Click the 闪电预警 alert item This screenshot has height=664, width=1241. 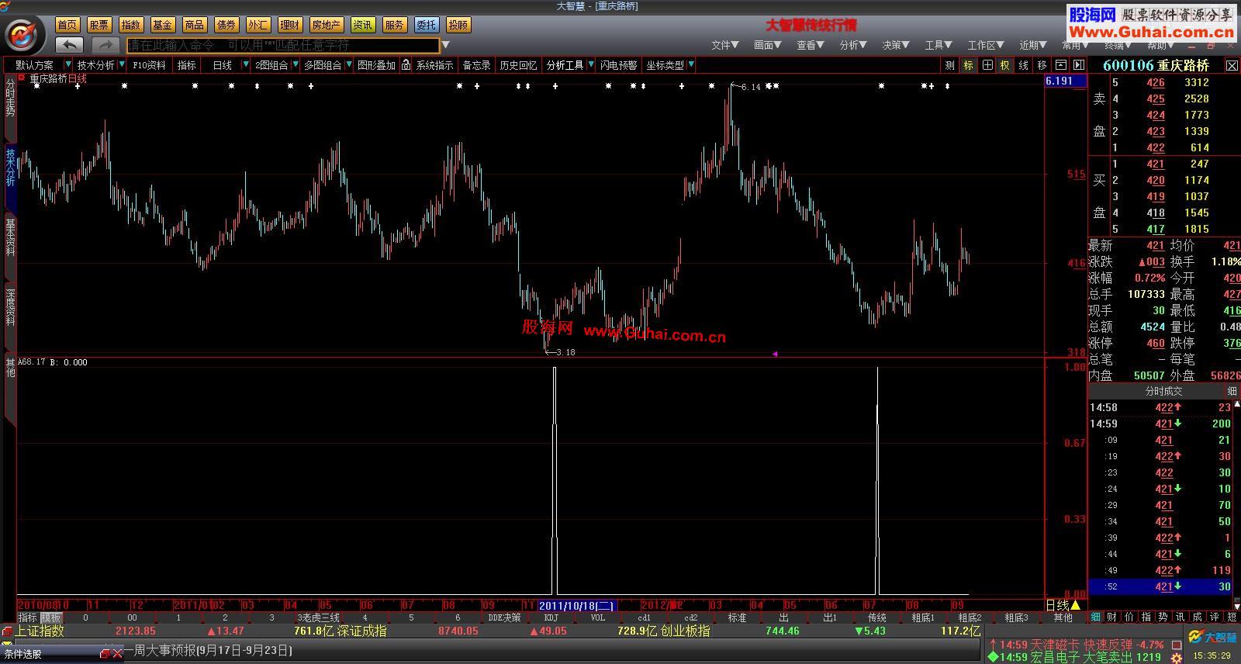[618, 65]
